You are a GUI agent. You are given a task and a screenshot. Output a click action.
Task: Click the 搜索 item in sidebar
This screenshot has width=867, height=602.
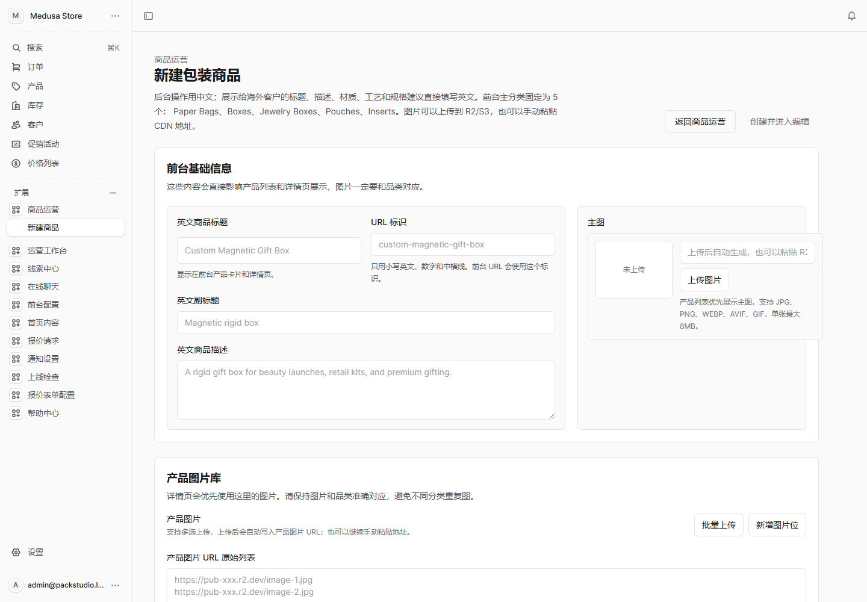click(x=66, y=48)
